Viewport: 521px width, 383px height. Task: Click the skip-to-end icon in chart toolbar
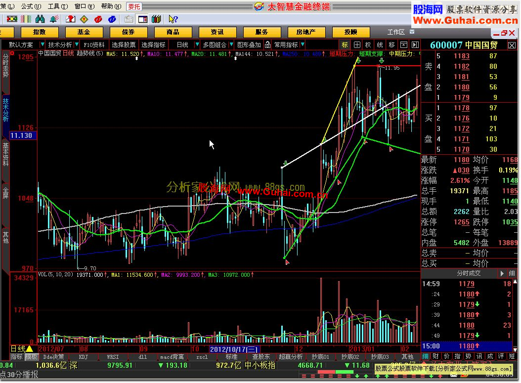click(415, 44)
